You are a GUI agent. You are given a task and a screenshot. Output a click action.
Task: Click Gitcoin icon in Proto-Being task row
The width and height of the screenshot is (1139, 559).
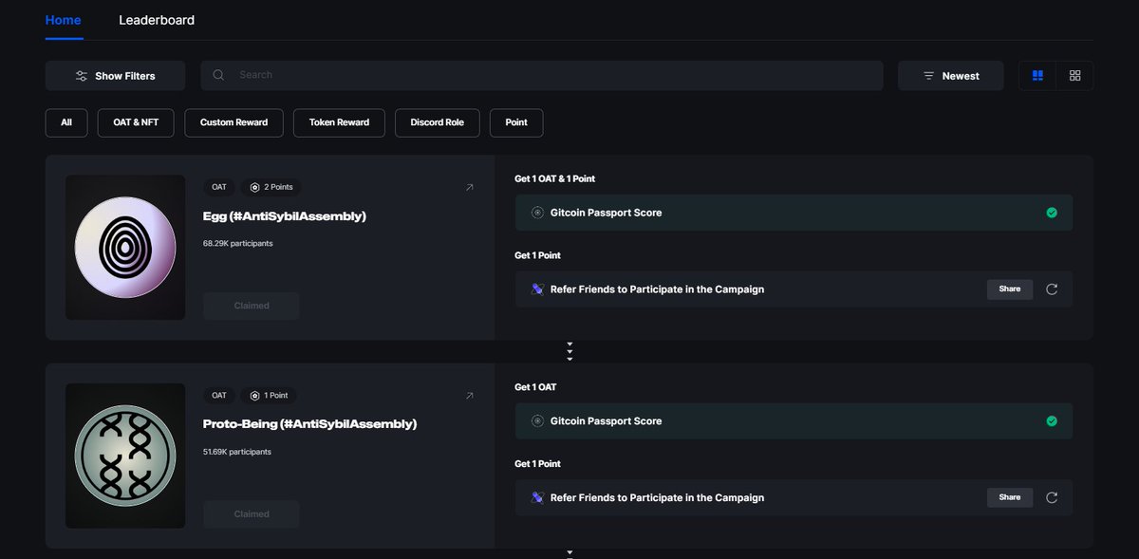[538, 421]
